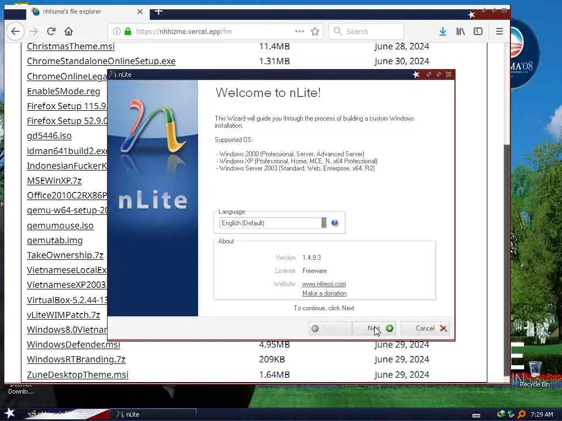Open qemumouse.iso file link
The height and width of the screenshot is (421, 562).
60,225
